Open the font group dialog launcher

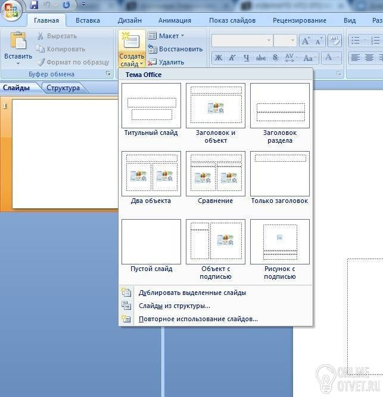(x=339, y=73)
